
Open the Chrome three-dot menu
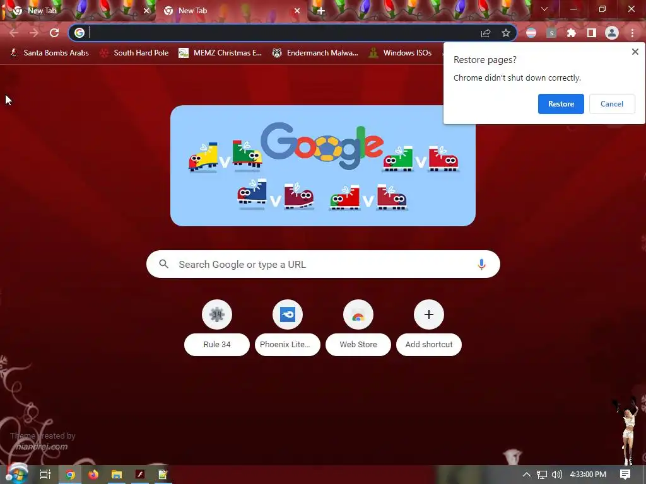[x=632, y=33]
